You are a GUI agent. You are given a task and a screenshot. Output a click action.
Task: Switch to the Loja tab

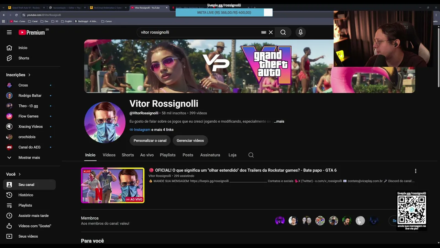tap(232, 155)
